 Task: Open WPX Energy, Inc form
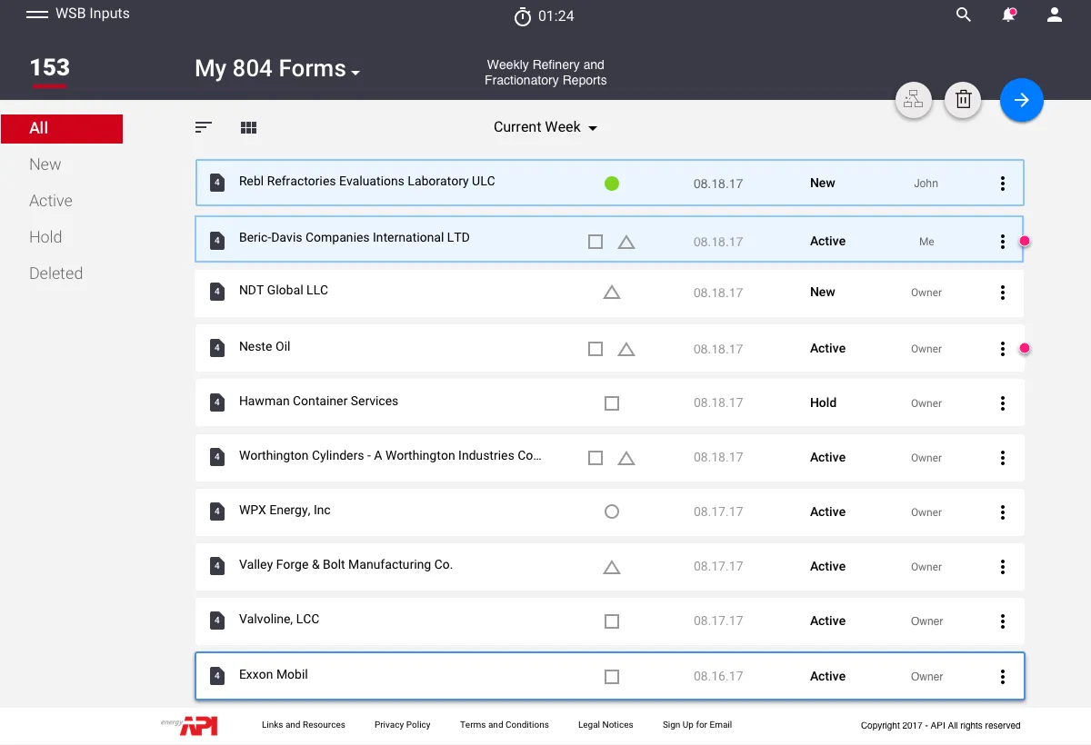coord(285,510)
